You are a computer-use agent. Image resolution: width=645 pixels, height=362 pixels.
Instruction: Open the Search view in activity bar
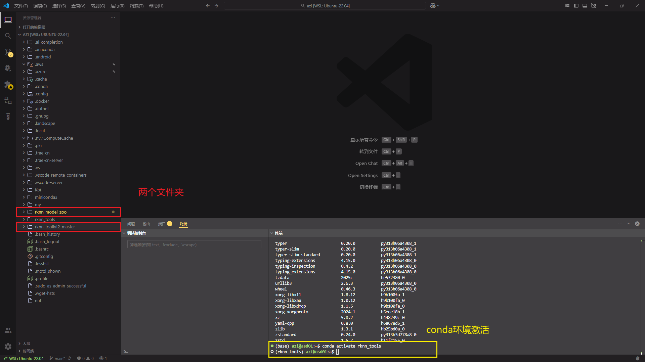click(x=8, y=36)
